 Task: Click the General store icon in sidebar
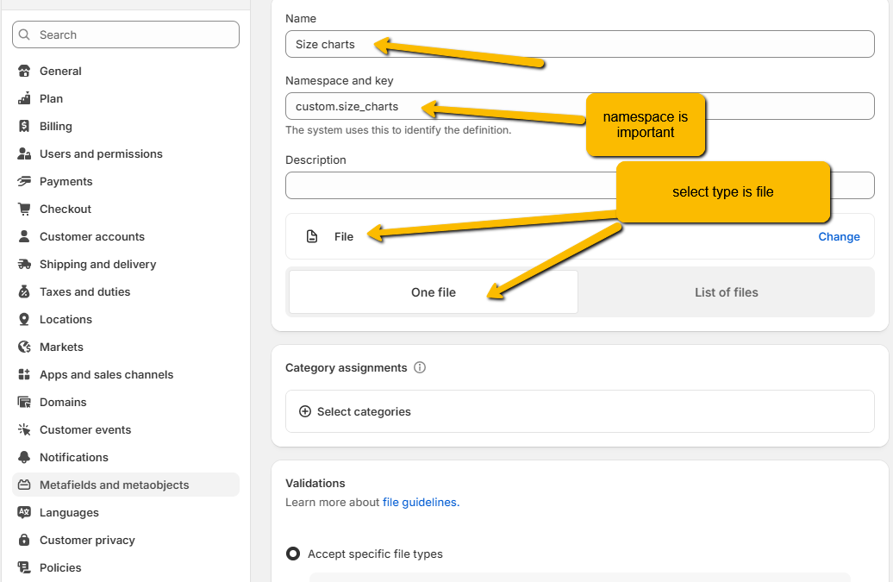(24, 72)
